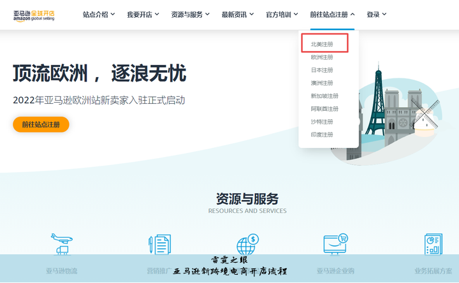Click the Amazon Global Selling logo
Viewport: 459px width, 283px height.
click(34, 16)
